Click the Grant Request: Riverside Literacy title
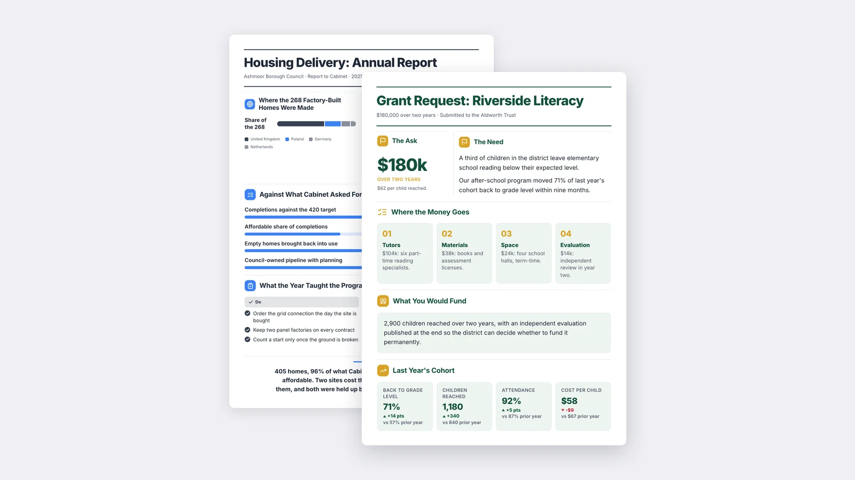This screenshot has height=480, width=855. click(480, 101)
